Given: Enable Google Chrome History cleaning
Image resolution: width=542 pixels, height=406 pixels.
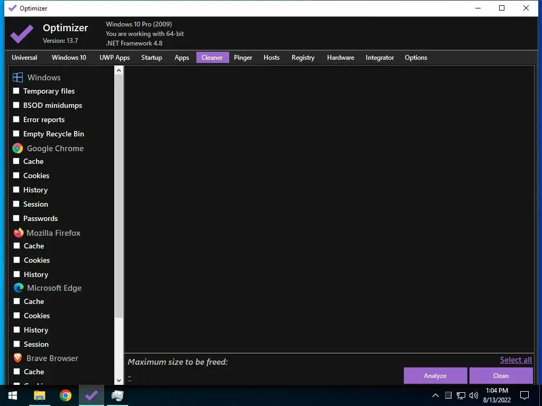Looking at the screenshot, I should [16, 190].
